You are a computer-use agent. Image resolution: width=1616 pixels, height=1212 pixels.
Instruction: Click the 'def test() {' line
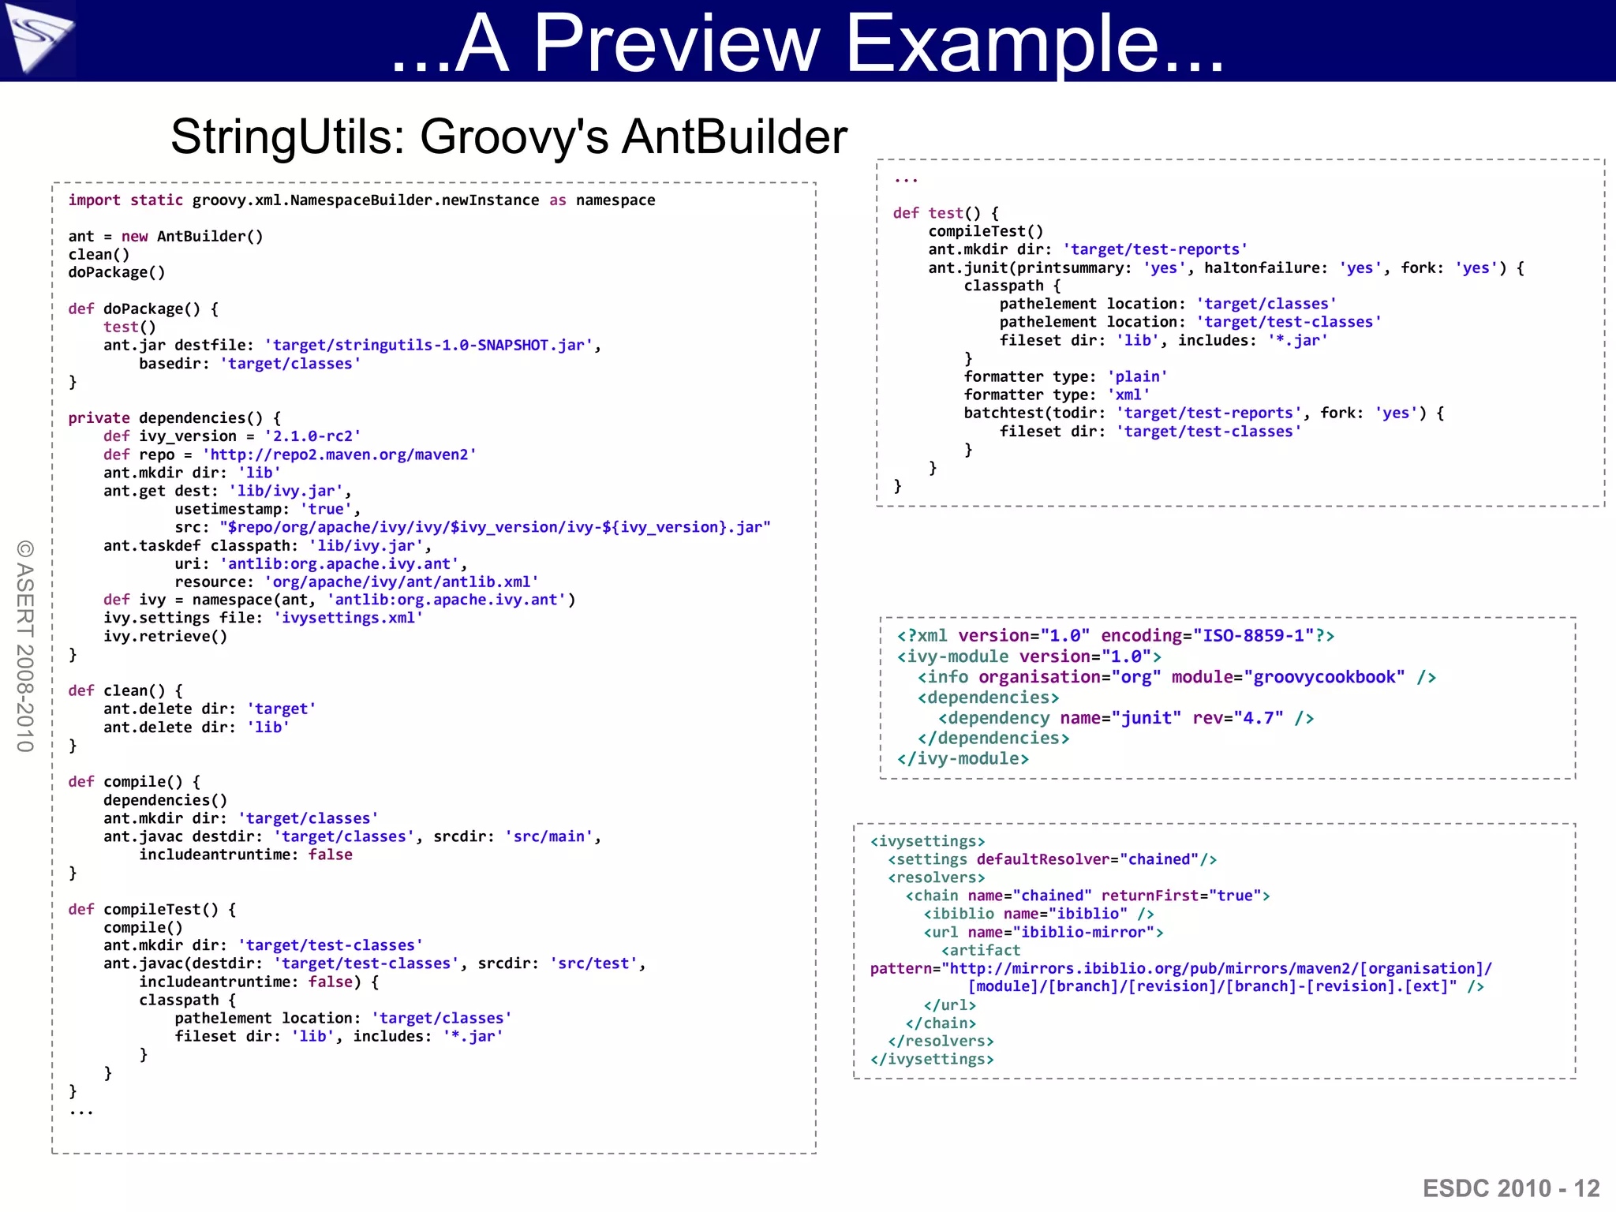click(946, 213)
